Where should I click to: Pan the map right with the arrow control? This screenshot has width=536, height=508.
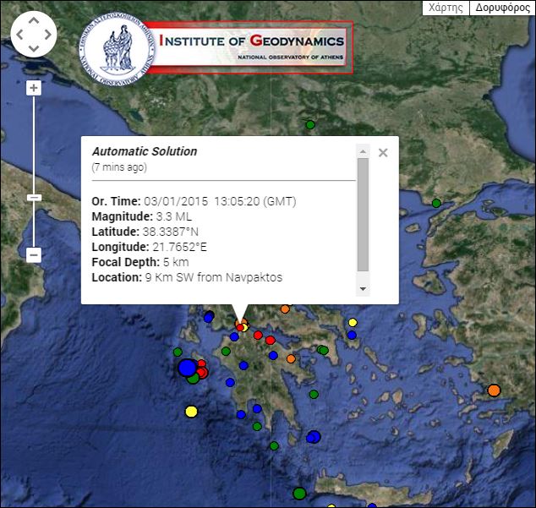pyautogui.click(x=47, y=35)
